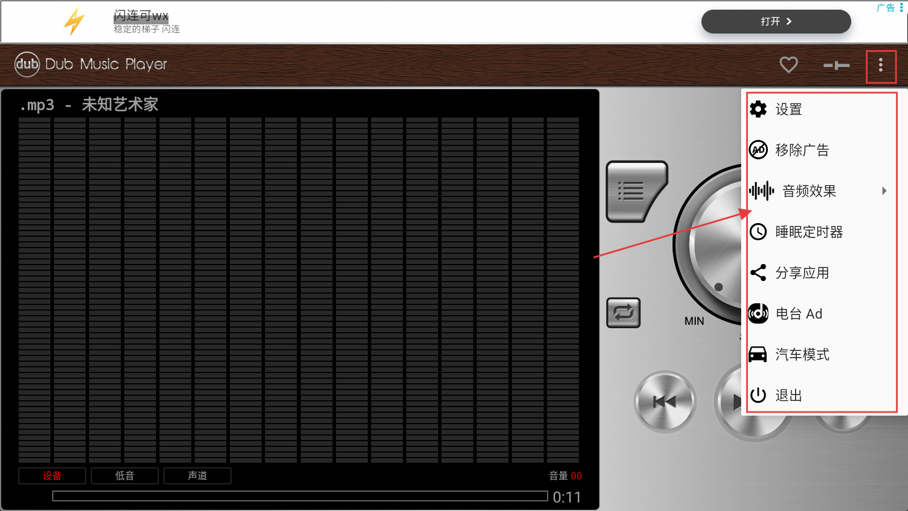Switch to the 设备 tab
Screen dimensions: 908x511
click(x=52, y=476)
